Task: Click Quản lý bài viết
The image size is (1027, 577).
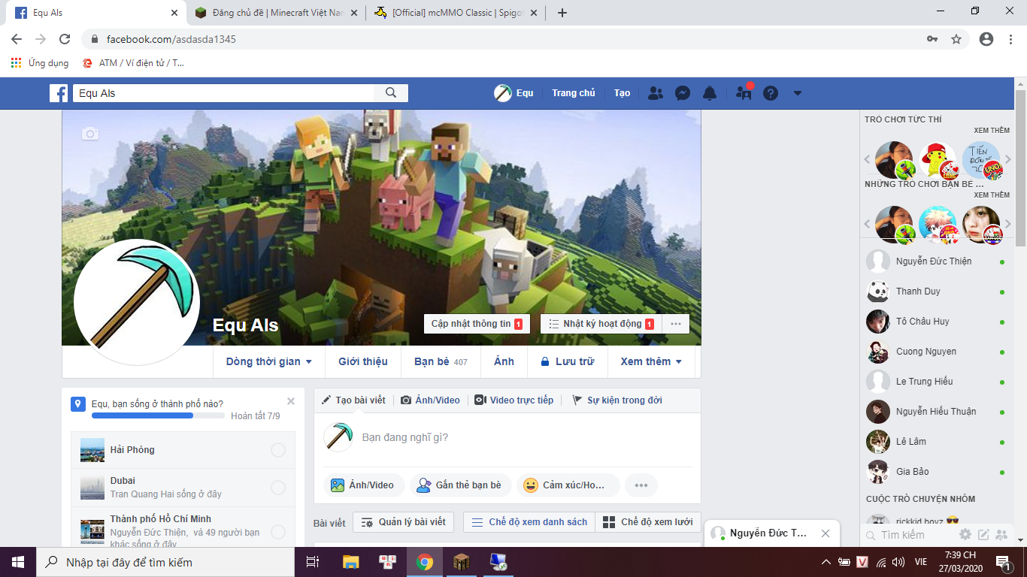Action: coord(404,522)
